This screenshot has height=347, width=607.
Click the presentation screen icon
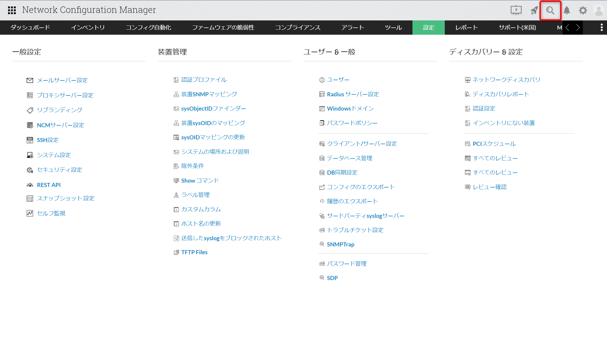516,10
